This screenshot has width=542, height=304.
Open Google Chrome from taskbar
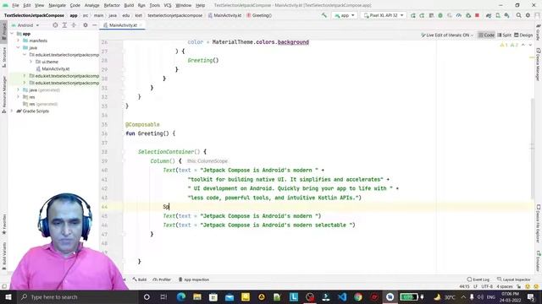[x=357, y=296]
